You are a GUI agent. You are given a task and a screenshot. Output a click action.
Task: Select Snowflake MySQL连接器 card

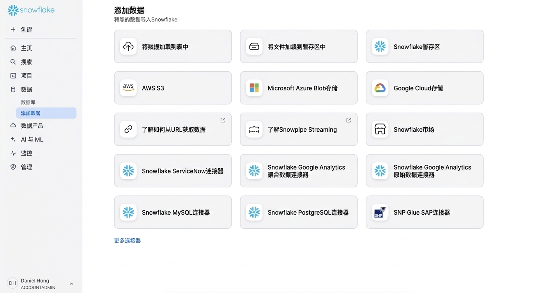[173, 212]
